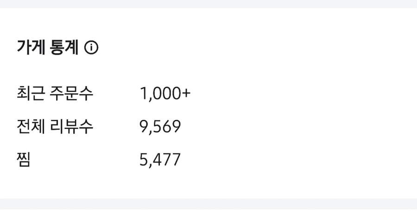Click the 1,000+ recent orders value

(165, 94)
